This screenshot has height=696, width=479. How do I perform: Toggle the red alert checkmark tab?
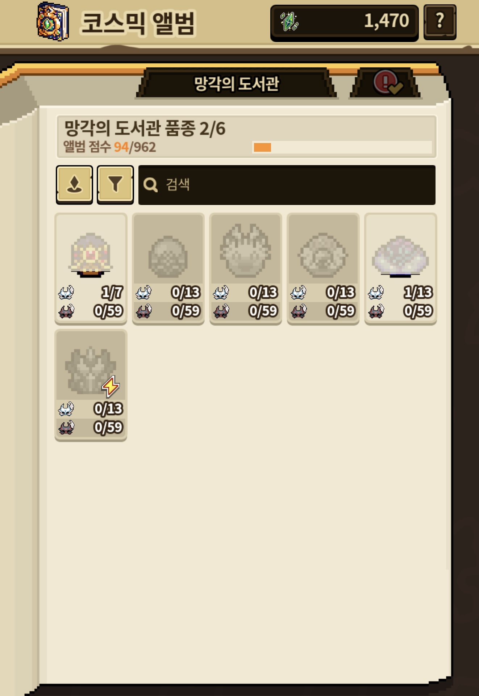click(x=386, y=83)
